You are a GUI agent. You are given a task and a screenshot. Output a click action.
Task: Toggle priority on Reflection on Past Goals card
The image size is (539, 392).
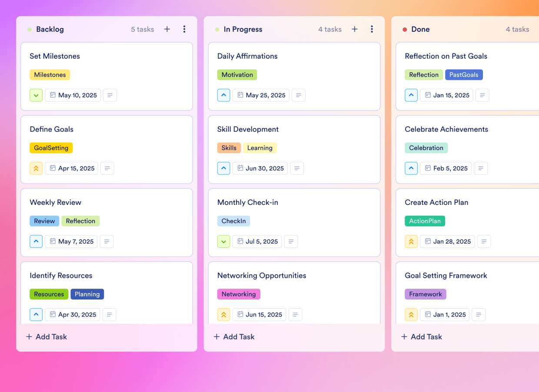coord(411,95)
